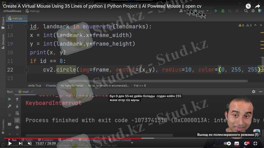
Task: Open the main run configuration dropdown
Action: point(202,11)
